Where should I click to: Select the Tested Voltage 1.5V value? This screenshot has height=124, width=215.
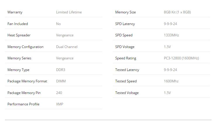coord(167,93)
